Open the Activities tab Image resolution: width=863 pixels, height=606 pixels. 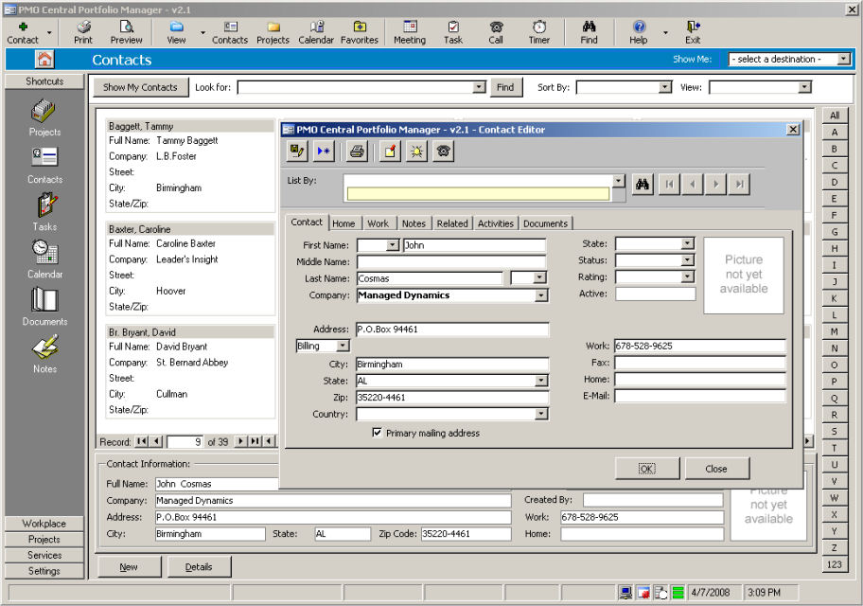pyautogui.click(x=495, y=223)
